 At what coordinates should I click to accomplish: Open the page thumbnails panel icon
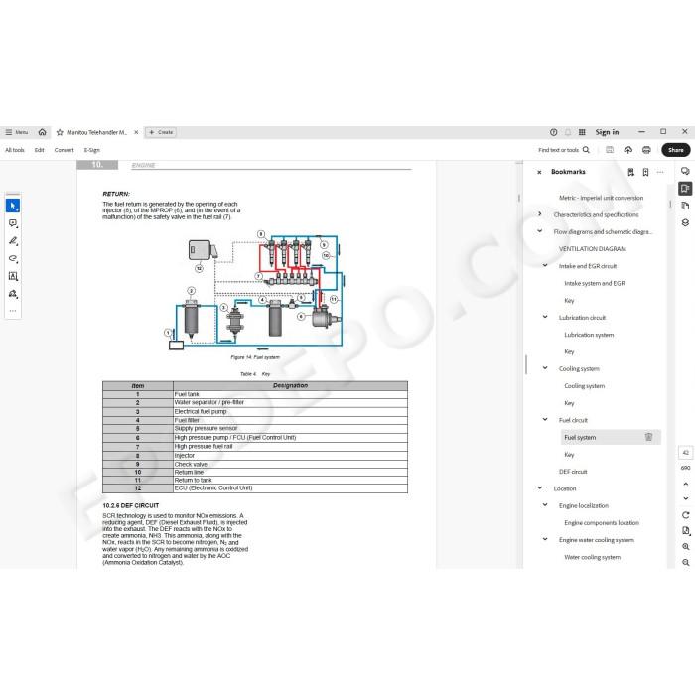click(x=685, y=206)
